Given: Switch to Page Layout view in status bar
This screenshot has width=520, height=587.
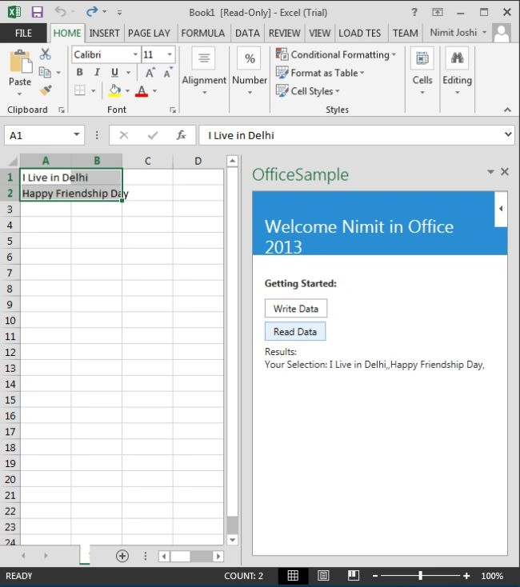Looking at the screenshot, I should (x=323, y=575).
